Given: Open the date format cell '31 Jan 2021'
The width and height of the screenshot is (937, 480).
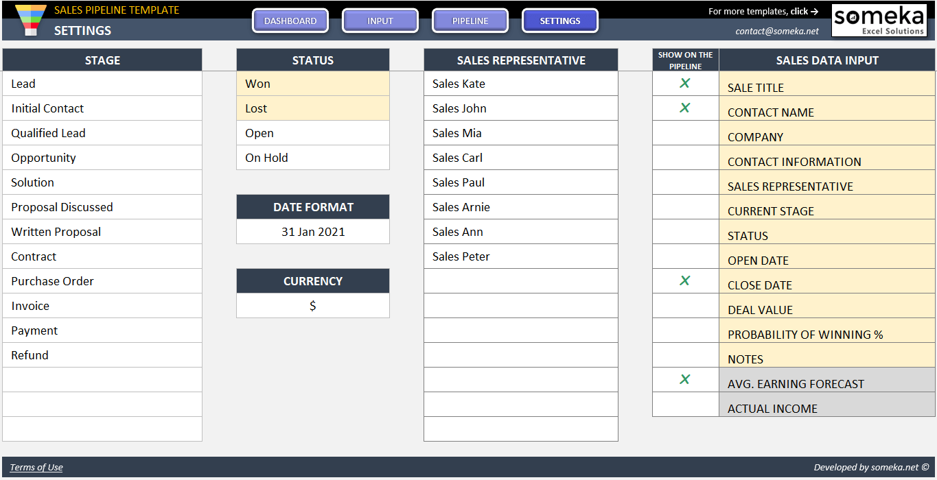Looking at the screenshot, I should pos(313,232).
